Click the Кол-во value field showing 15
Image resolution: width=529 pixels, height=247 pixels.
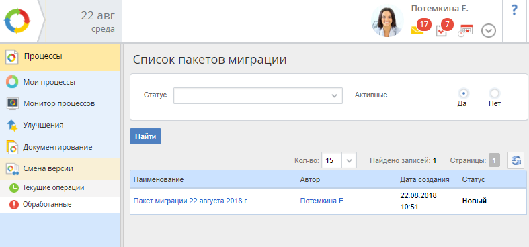pos(331,160)
